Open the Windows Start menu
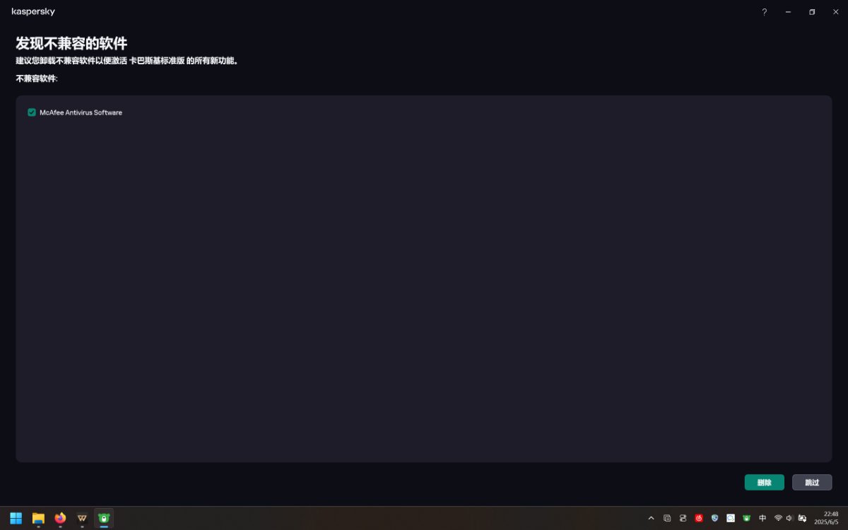 point(16,518)
